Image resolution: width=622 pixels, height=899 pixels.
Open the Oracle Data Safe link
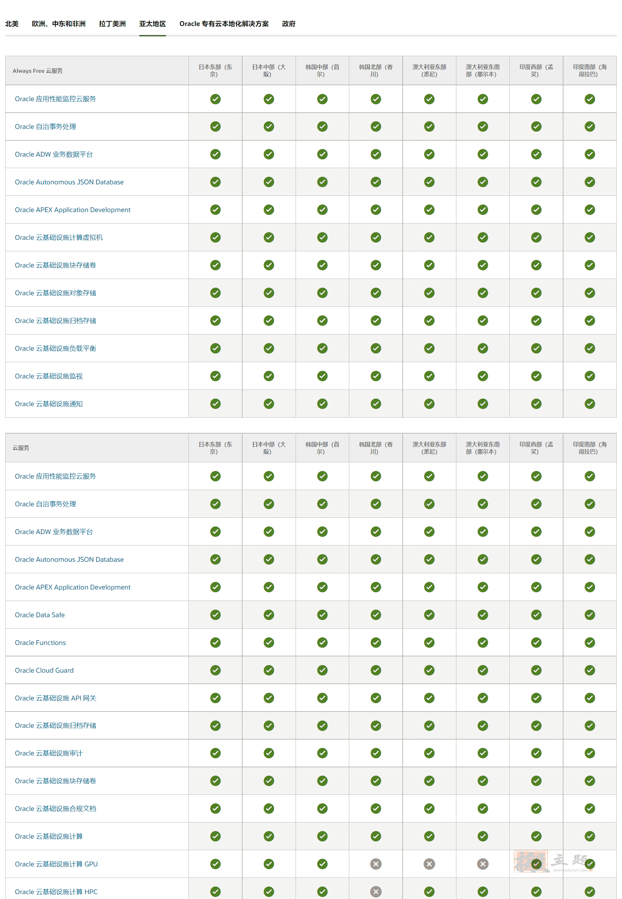click(x=40, y=615)
